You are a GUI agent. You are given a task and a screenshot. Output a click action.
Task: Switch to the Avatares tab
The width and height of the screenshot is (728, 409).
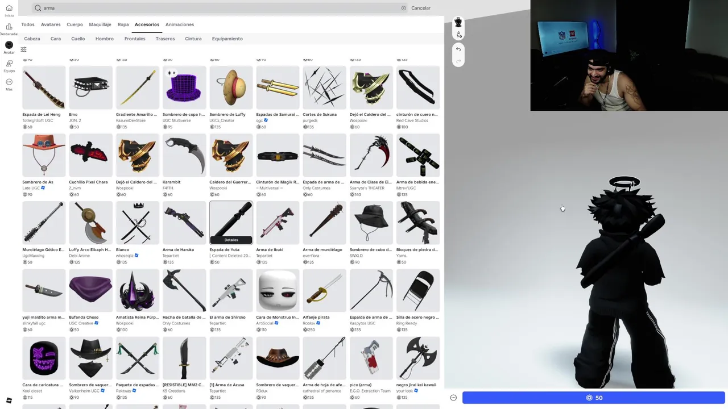pyautogui.click(x=51, y=24)
